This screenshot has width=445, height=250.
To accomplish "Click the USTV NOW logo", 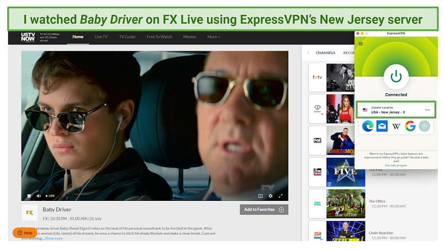I will 28,37.
